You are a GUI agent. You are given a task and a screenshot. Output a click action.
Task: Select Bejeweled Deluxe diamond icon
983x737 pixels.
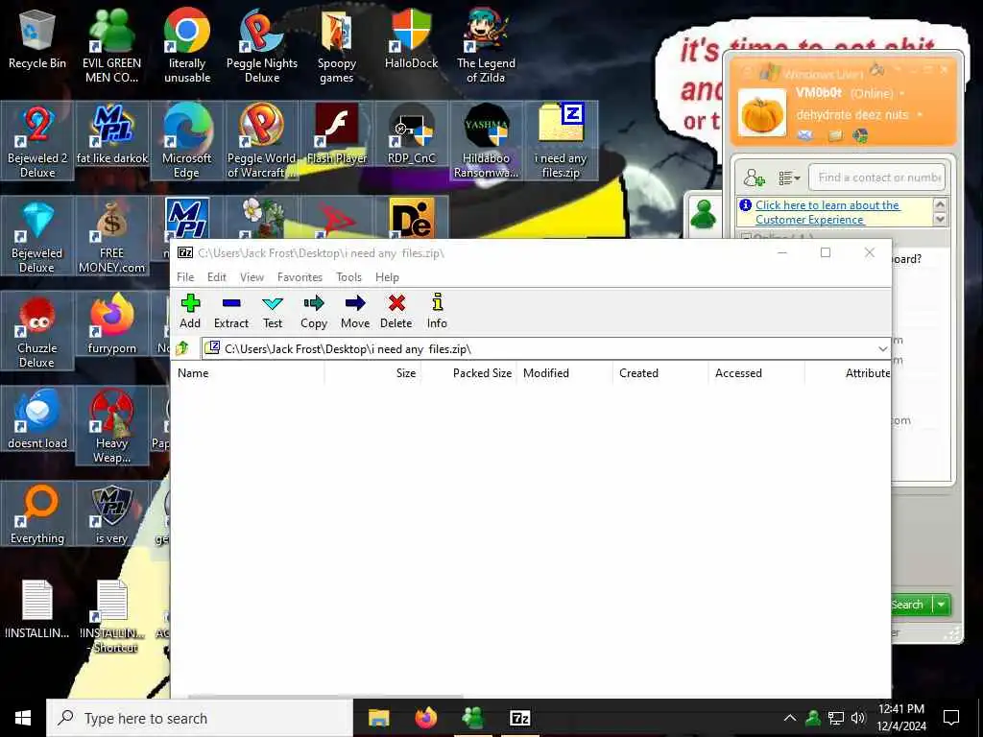click(x=37, y=236)
